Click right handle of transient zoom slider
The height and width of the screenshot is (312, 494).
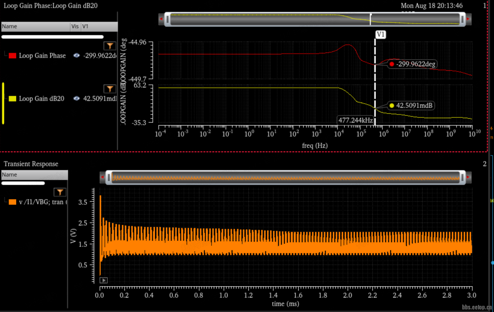[x=462, y=178]
